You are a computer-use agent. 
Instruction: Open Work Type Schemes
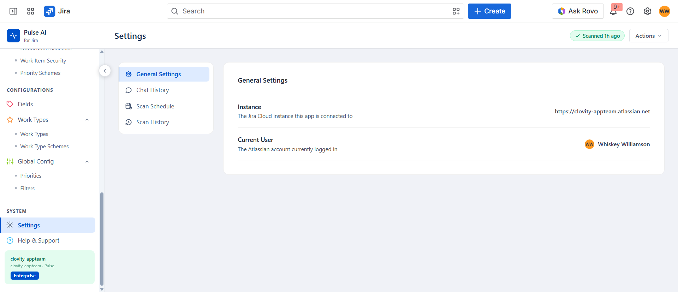coord(44,147)
